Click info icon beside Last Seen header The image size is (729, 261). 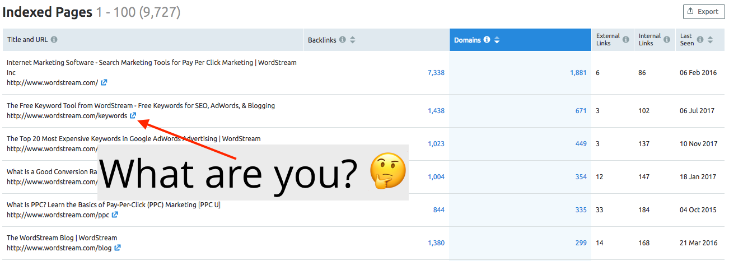coord(700,40)
